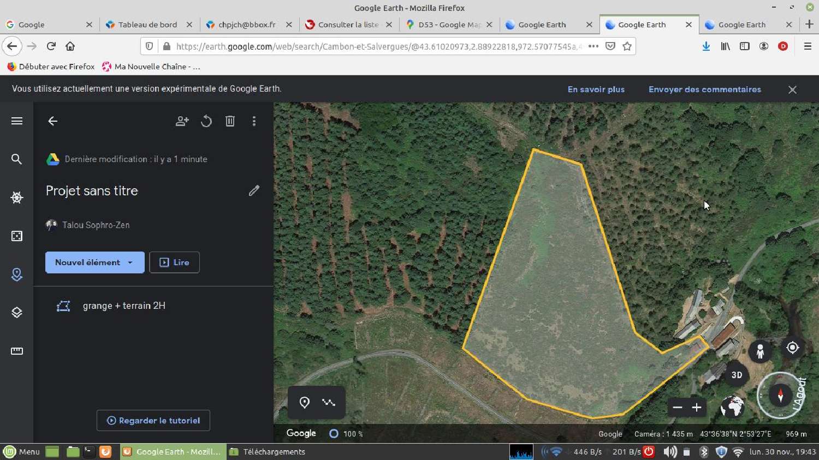This screenshot has width=819, height=460.
Task: Select 'grange + terrain 2H' item
Action: [x=153, y=306]
